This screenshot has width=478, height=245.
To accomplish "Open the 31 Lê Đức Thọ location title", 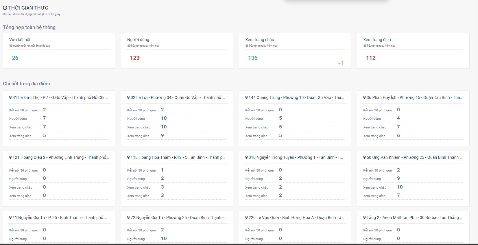I will pos(60,97).
